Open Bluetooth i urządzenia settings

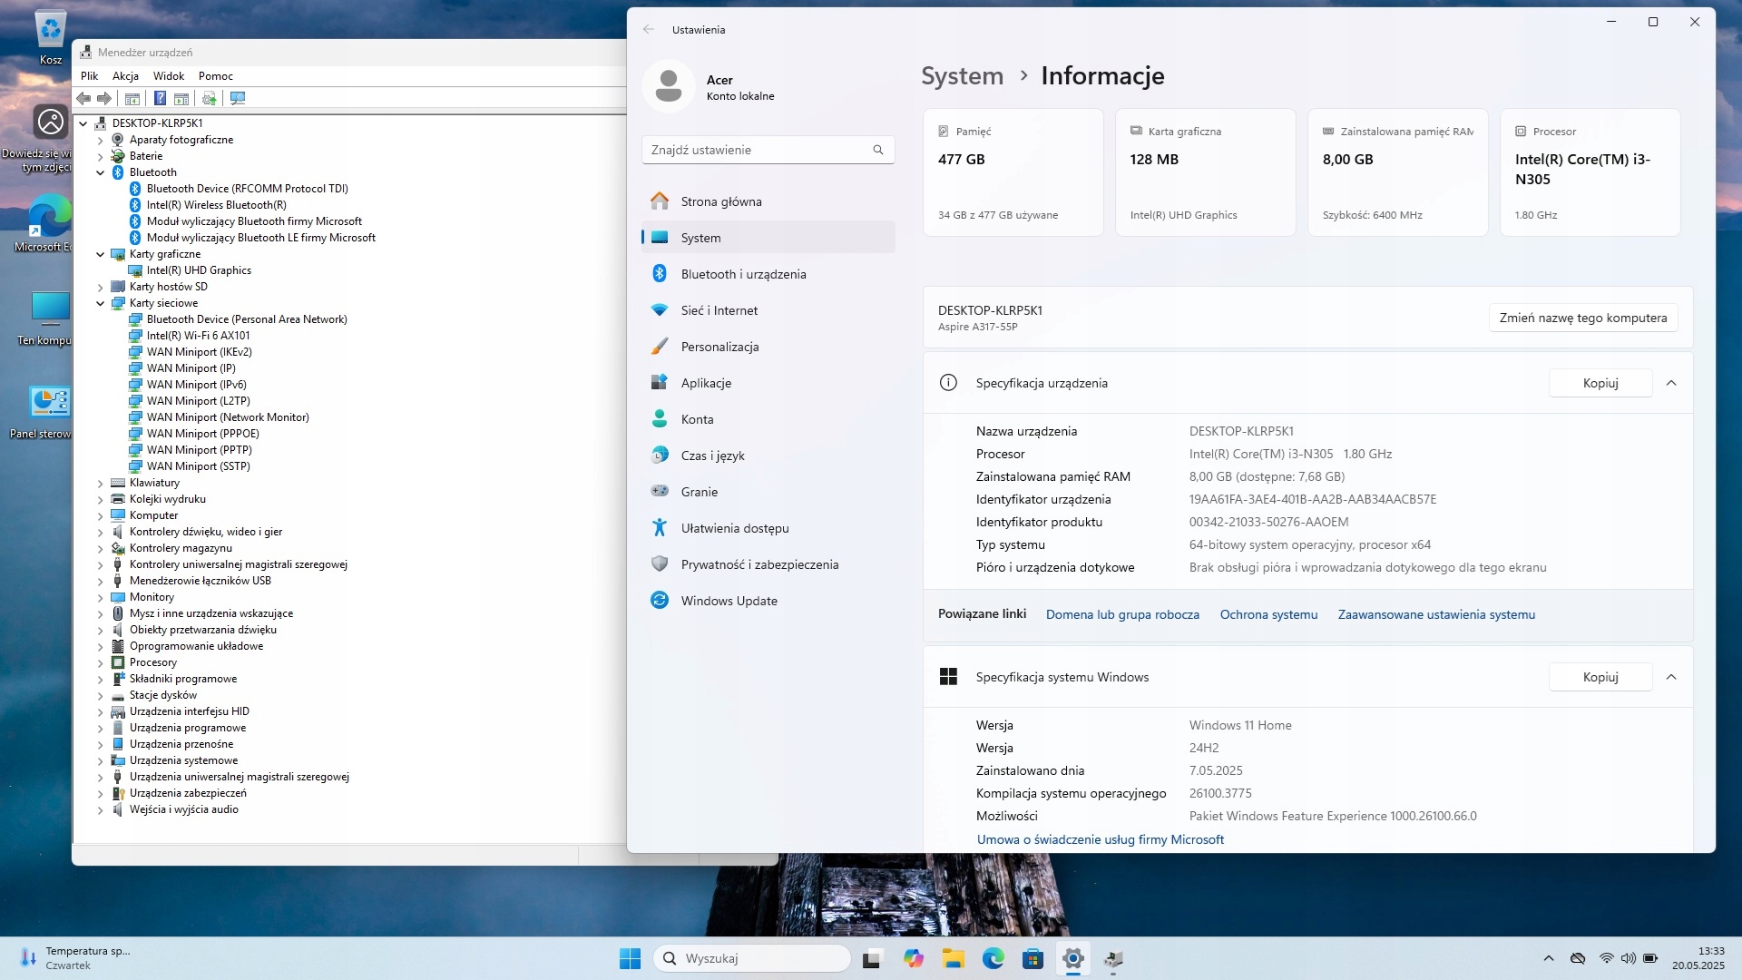point(743,274)
